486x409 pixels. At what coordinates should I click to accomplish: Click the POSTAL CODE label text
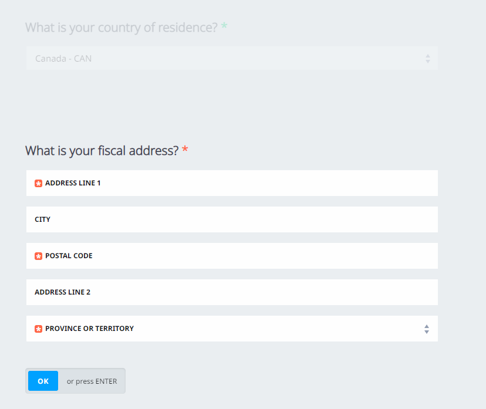[x=69, y=256]
